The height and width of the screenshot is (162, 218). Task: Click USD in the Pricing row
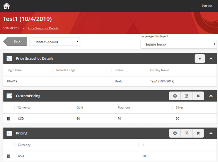click(21, 156)
